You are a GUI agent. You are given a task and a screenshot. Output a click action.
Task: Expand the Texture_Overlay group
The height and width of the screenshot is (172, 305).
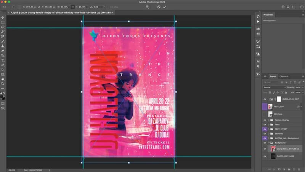tap(269, 120)
